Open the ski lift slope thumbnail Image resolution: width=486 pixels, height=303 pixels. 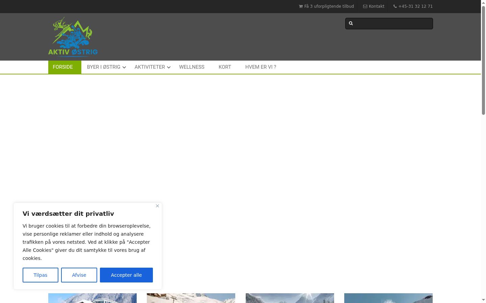tap(191, 298)
